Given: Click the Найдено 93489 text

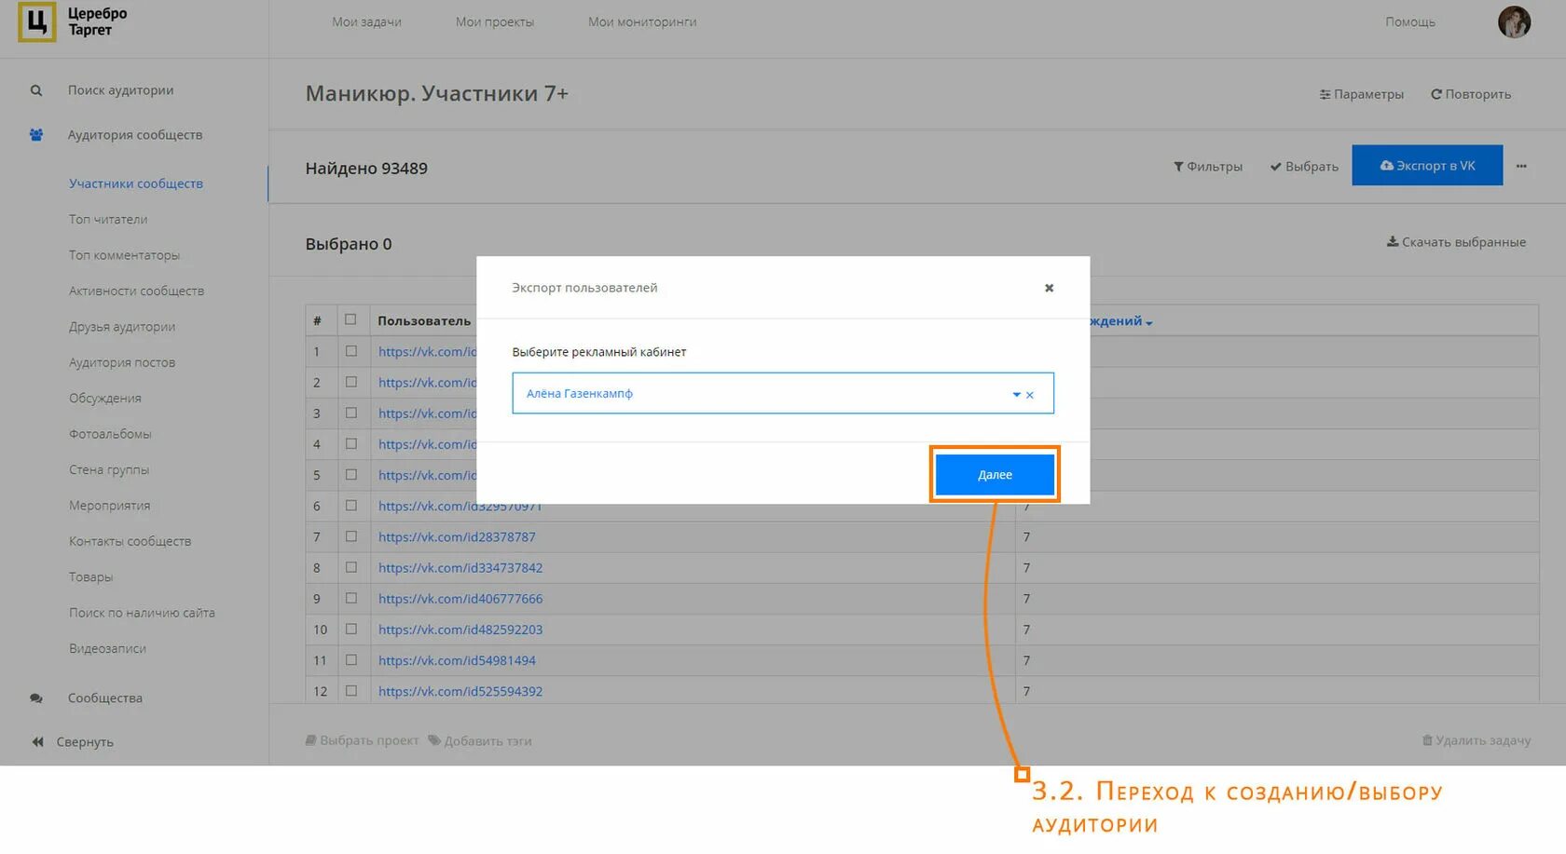Looking at the screenshot, I should 366,169.
